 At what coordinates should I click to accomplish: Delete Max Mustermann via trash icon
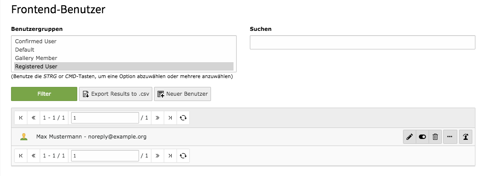[x=435, y=137]
